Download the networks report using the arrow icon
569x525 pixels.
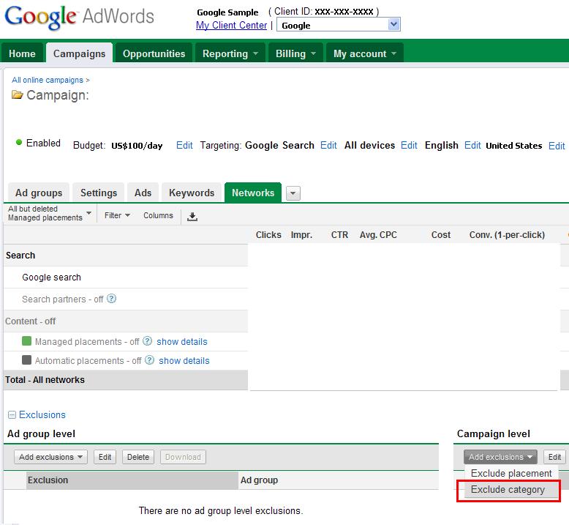tap(192, 216)
